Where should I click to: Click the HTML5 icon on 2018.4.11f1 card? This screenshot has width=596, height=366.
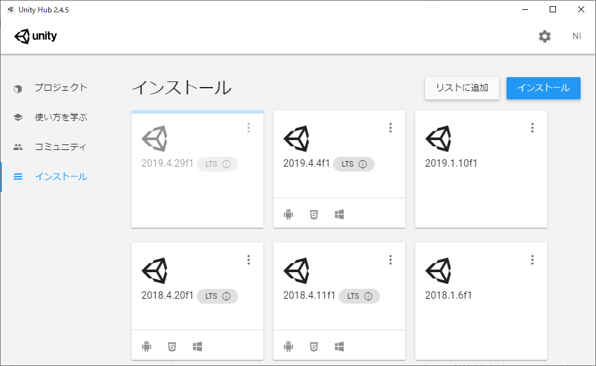(x=314, y=347)
